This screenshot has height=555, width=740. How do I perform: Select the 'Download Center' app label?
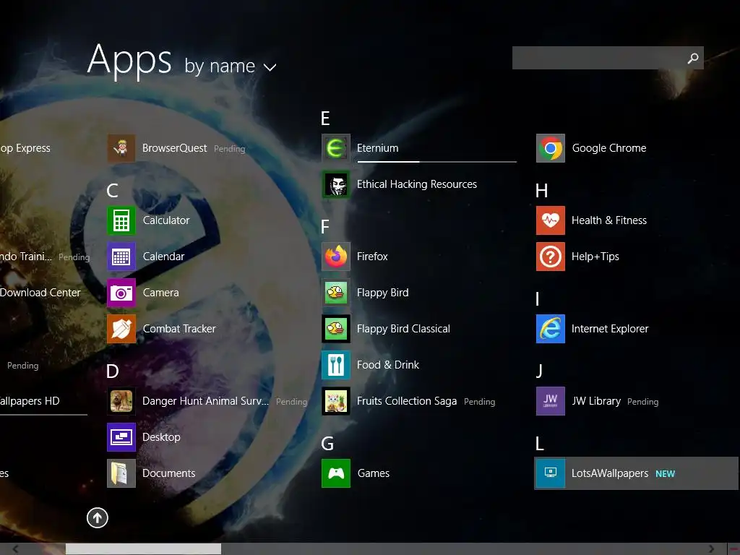(x=40, y=293)
